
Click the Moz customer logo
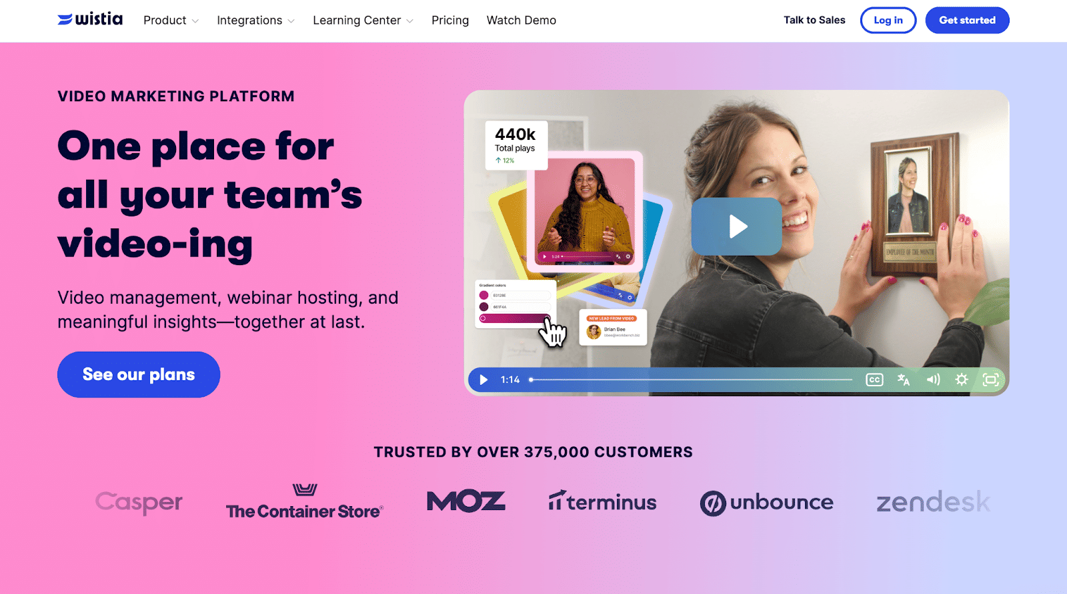(465, 501)
